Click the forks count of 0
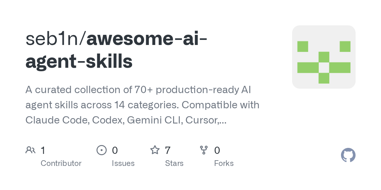381x190 pixels. click(217, 150)
